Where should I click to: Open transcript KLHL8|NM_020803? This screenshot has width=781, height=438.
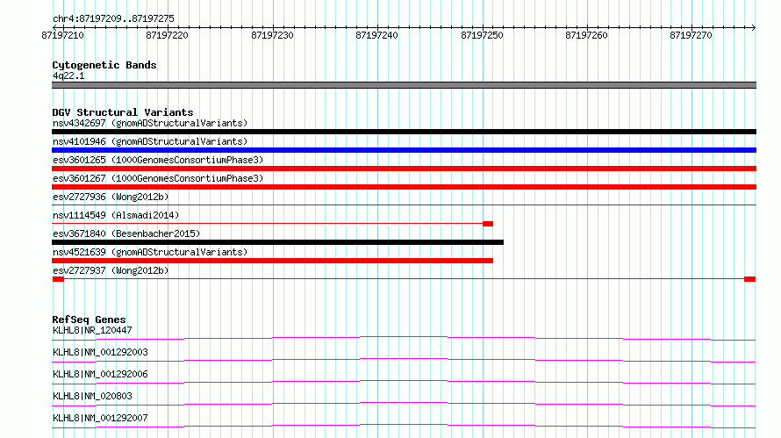pos(92,396)
